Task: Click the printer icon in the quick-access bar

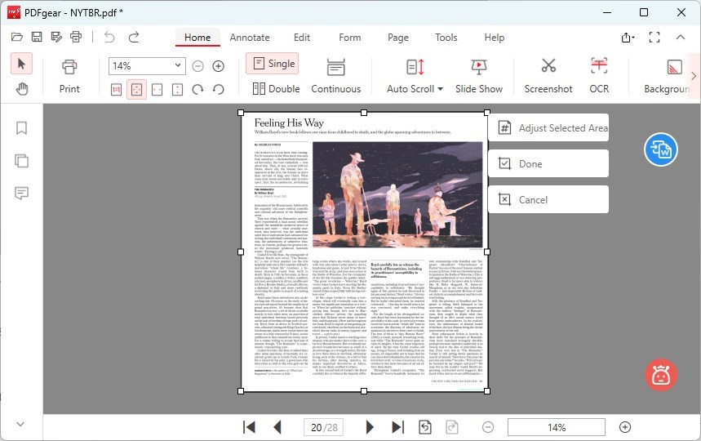Action: 76,37
